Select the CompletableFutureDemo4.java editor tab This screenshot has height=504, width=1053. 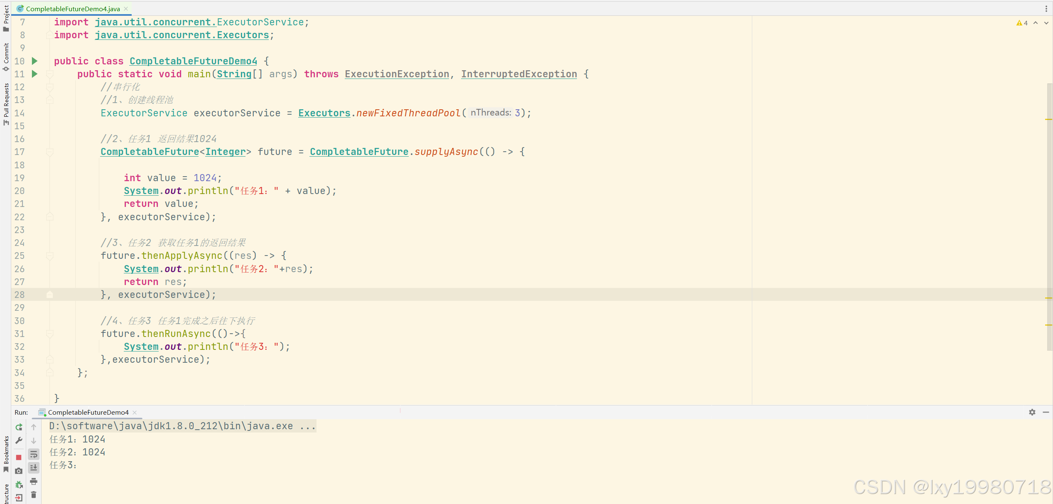click(73, 9)
